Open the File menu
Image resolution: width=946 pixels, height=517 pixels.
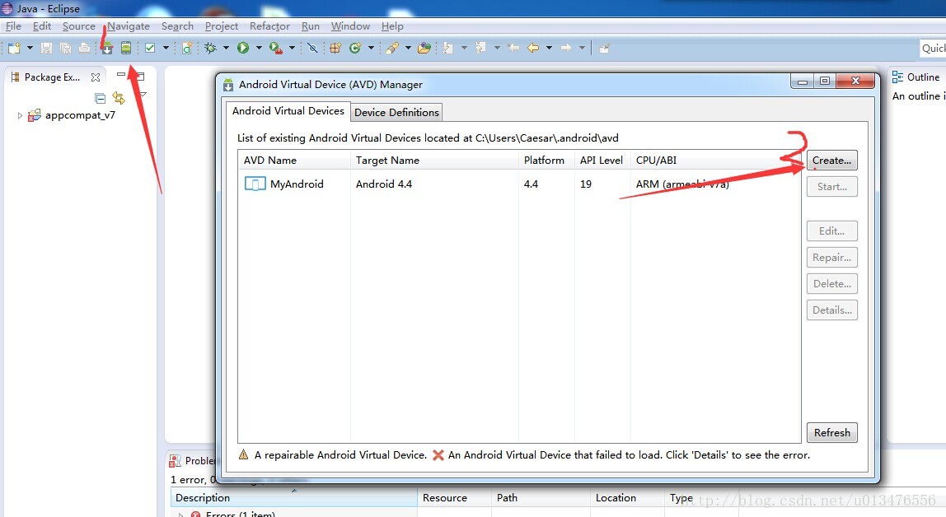pos(13,26)
